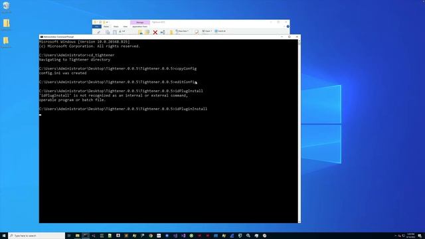Click the Move to icon in Explorer ribbon
This screenshot has height=239, width=425.
(x=140, y=33)
